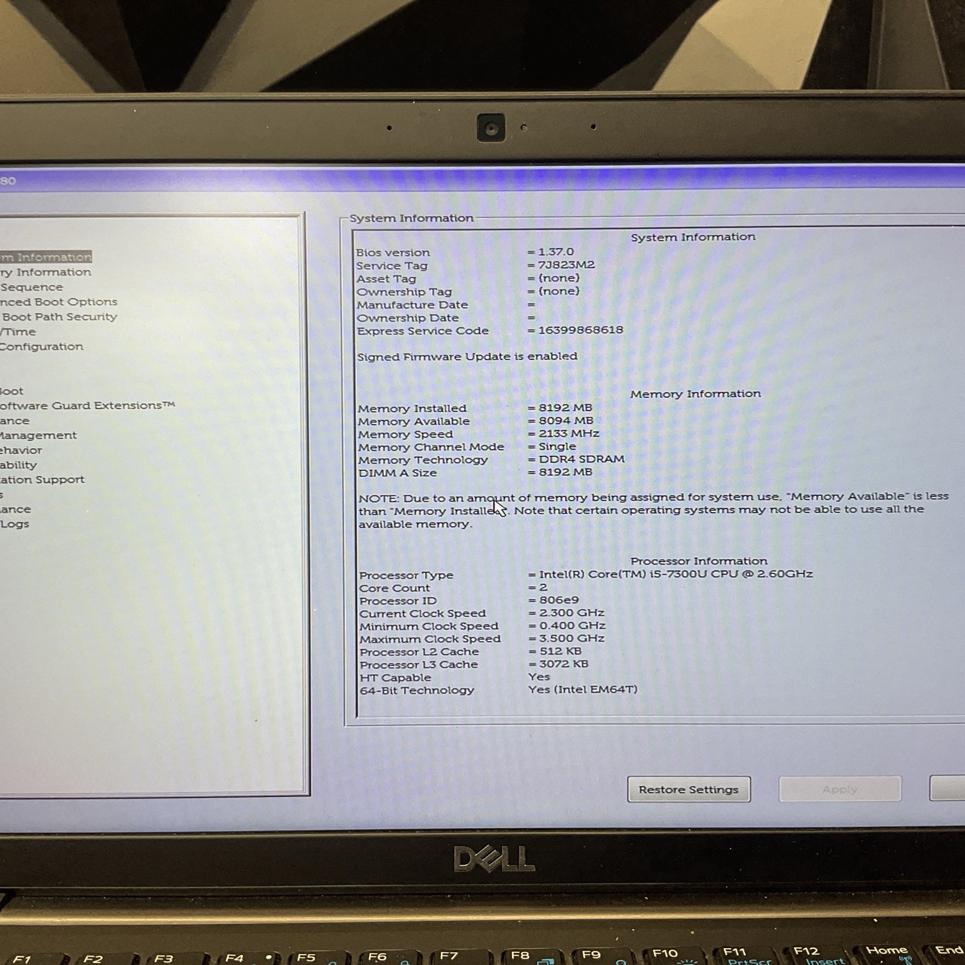Image resolution: width=965 pixels, height=965 pixels.
Task: Click the Core Count label
Action: click(395, 588)
